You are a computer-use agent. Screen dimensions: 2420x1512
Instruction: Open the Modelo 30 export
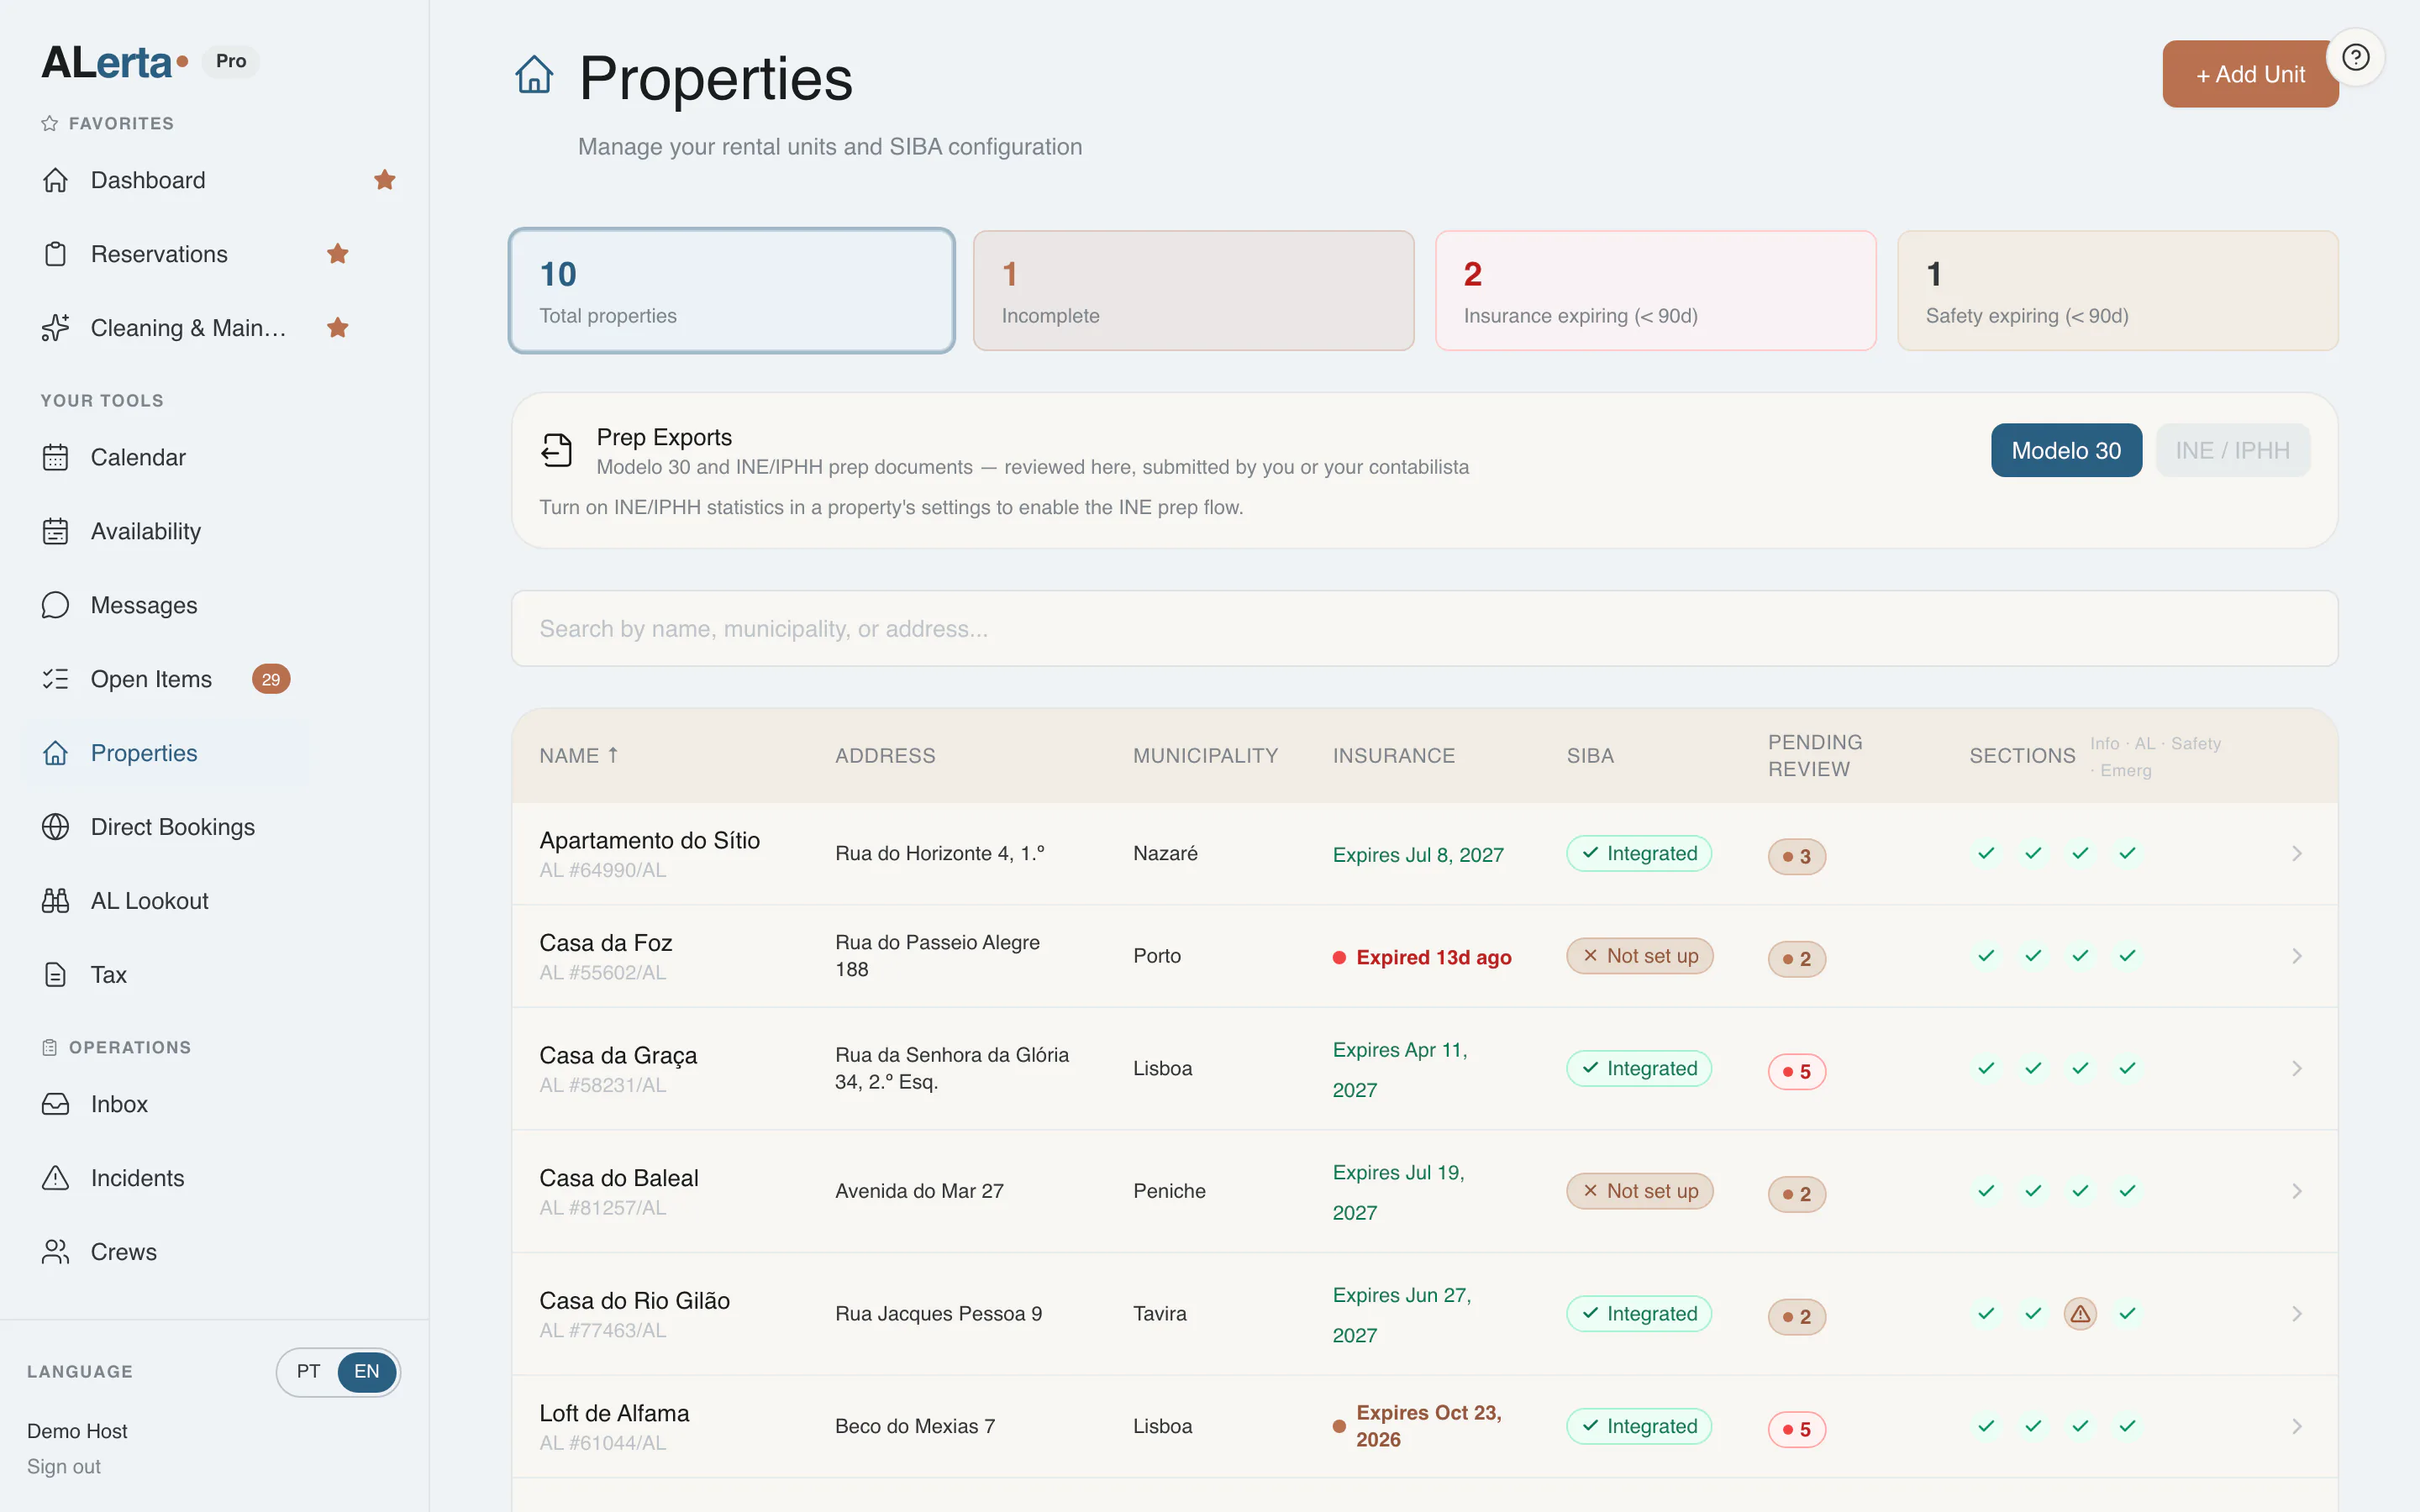pyautogui.click(x=2066, y=450)
